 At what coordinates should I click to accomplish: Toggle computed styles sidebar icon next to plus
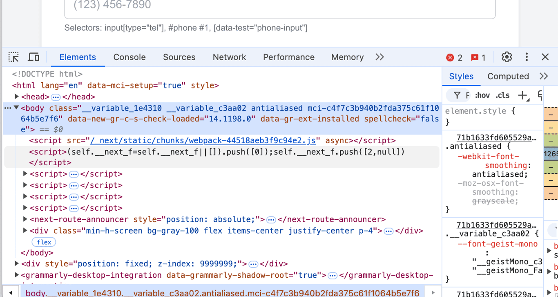click(540, 95)
